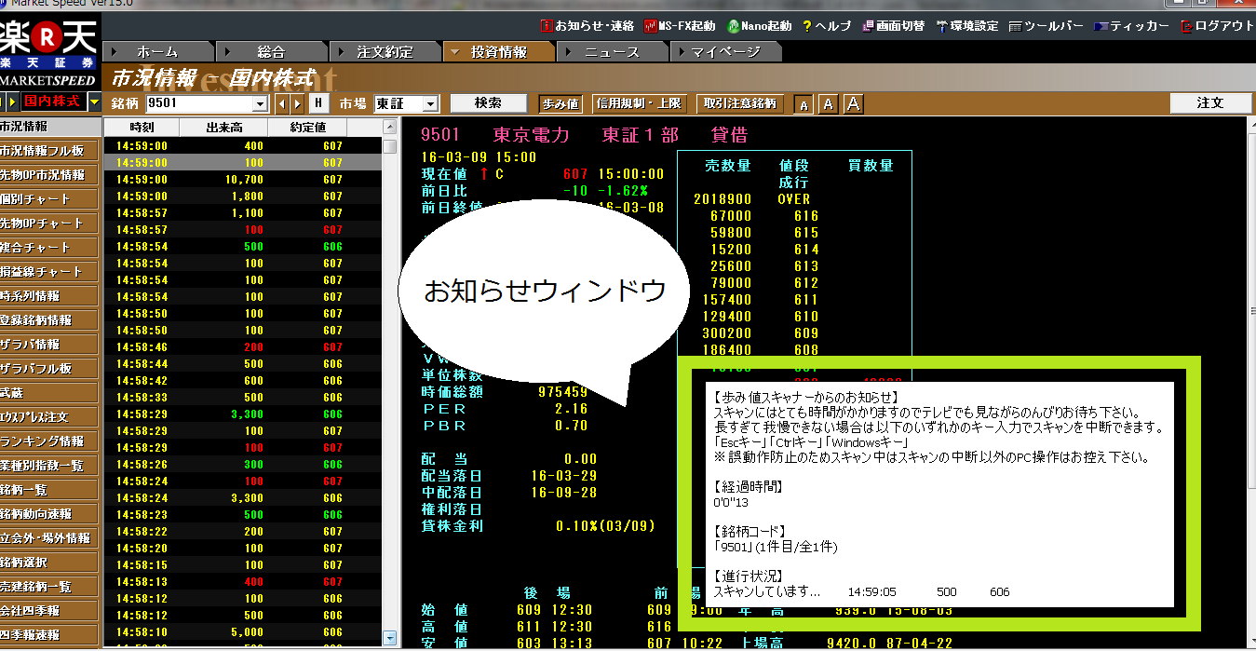Open ランキング情報 from sidebar
The image size is (1256, 651).
[x=49, y=441]
